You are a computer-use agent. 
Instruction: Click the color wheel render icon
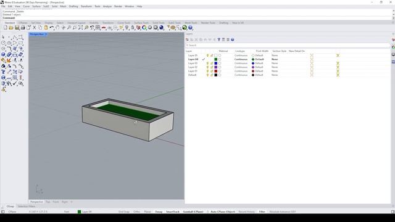click(x=144, y=28)
